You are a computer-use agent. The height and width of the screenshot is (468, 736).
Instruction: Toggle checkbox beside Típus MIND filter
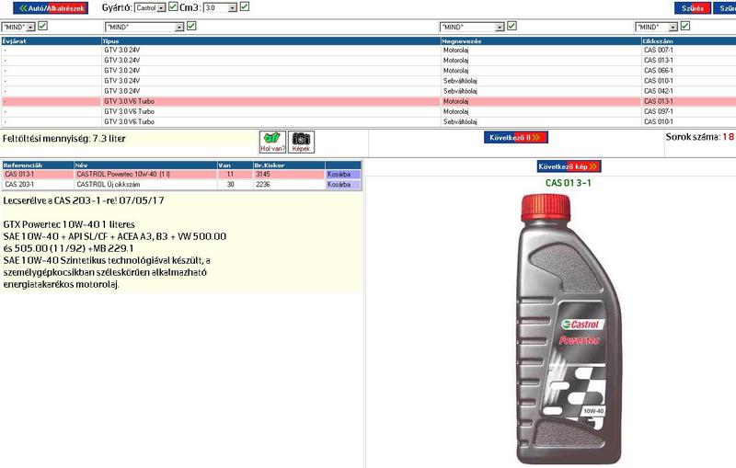(191, 26)
